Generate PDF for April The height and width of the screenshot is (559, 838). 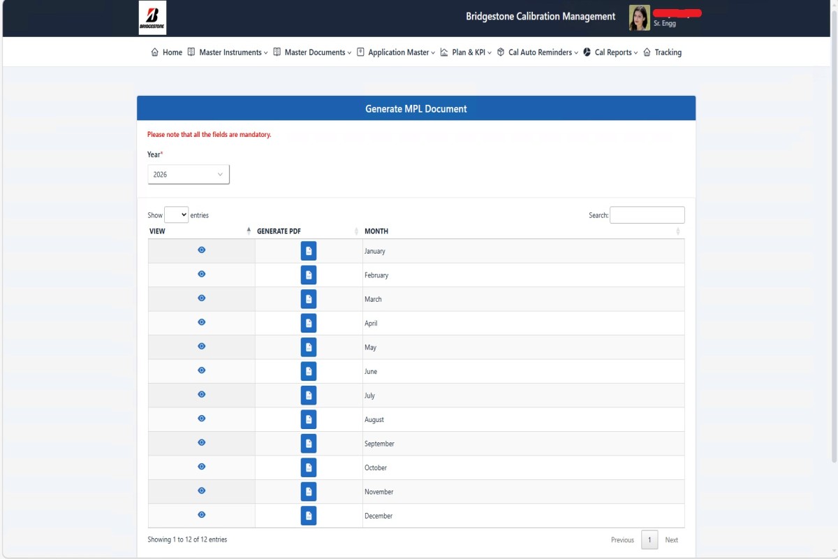coord(309,323)
